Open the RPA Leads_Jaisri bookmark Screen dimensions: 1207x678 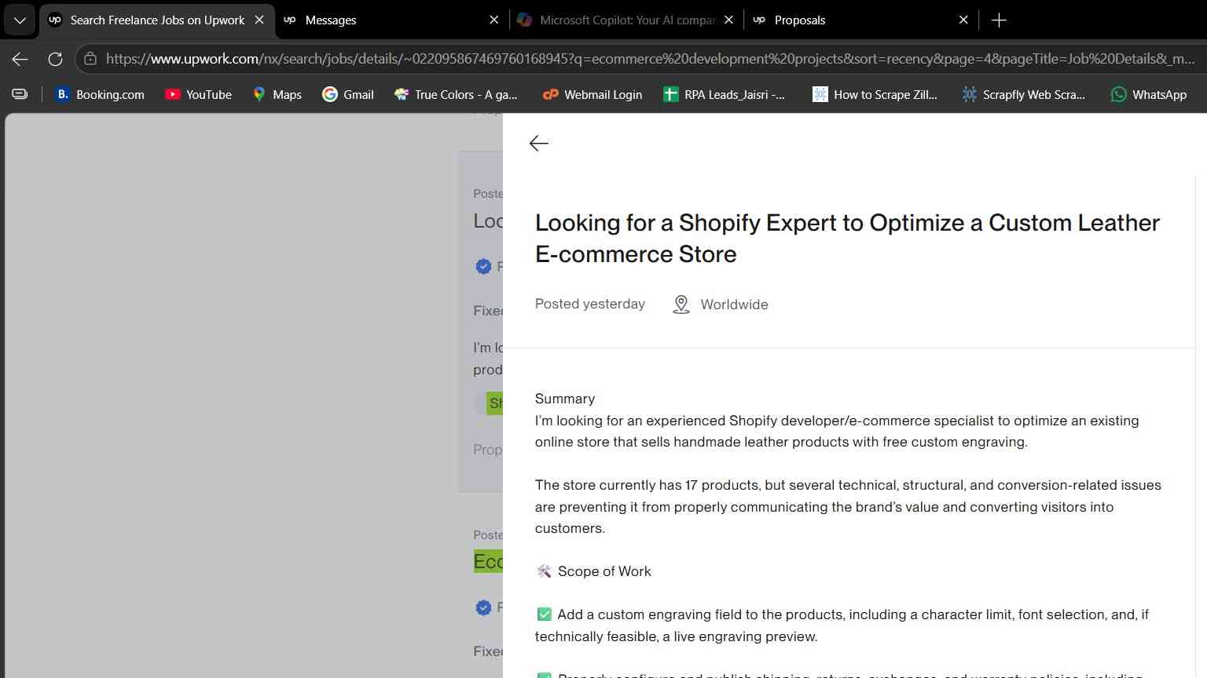[724, 94]
